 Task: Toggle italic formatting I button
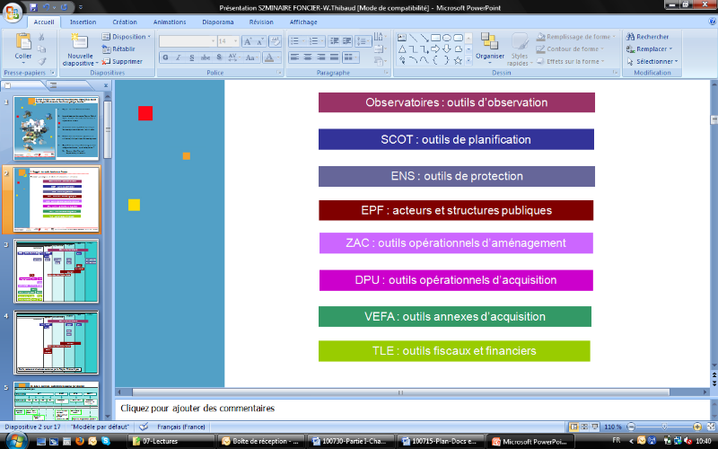pyautogui.click(x=179, y=57)
